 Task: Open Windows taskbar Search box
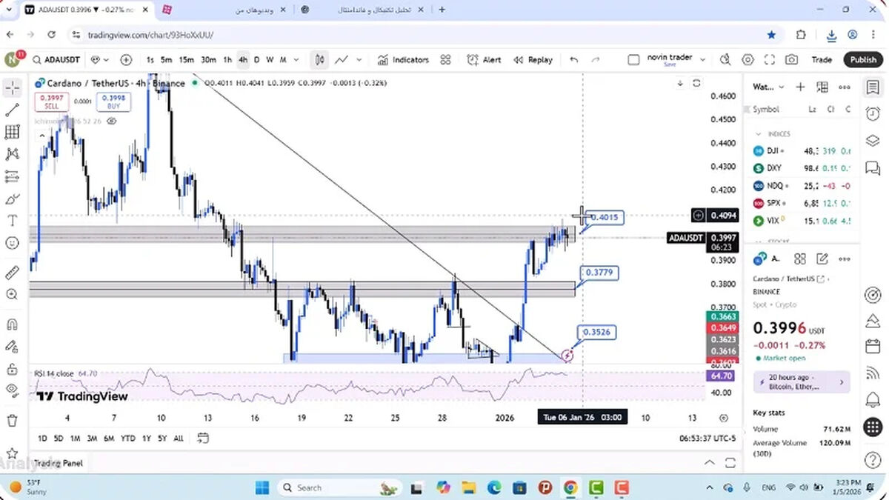pyautogui.click(x=341, y=487)
